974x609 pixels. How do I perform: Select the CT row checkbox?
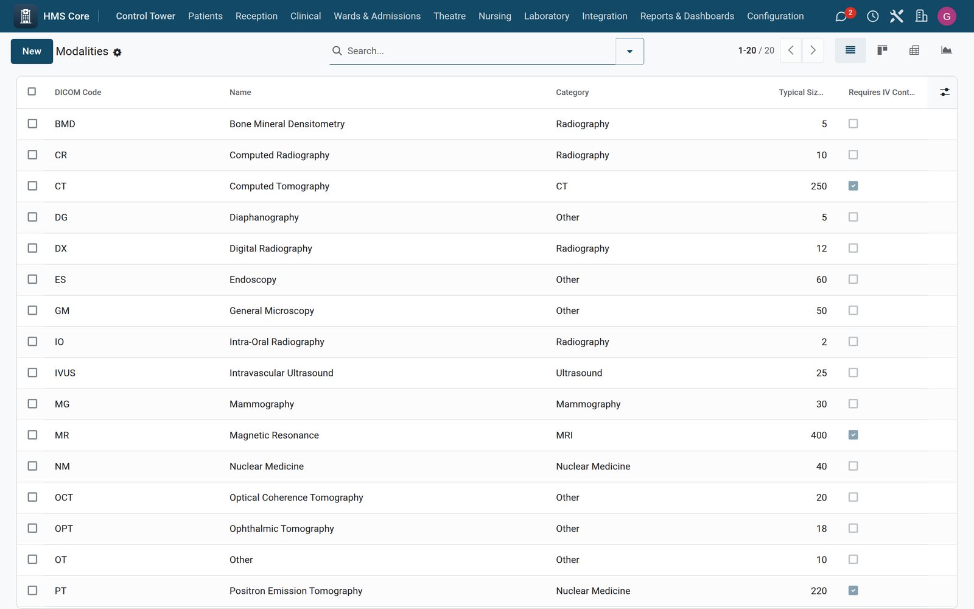click(32, 186)
